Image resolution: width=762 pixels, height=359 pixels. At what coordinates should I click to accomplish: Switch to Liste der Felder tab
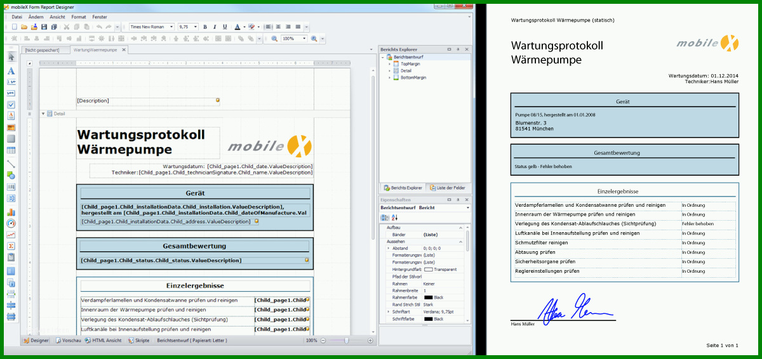[x=448, y=188]
